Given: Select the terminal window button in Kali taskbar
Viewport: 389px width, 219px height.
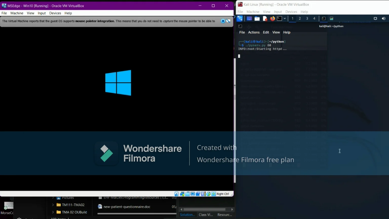Looking at the screenshot, I should click(324, 19).
